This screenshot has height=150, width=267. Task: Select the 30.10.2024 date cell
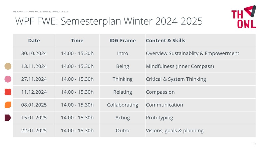point(34,53)
